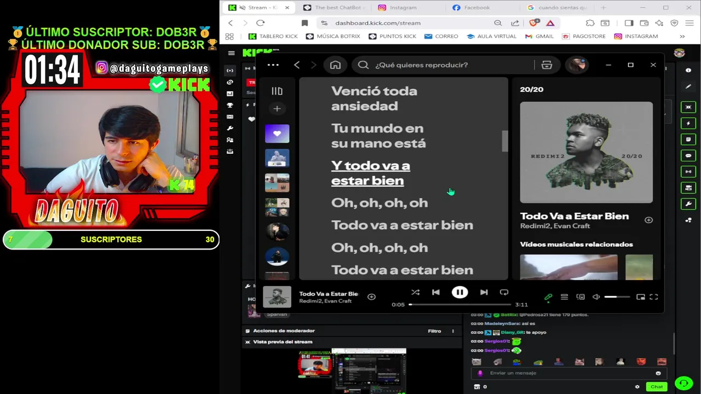
Task: Skip to previous track
Action: pyautogui.click(x=436, y=292)
